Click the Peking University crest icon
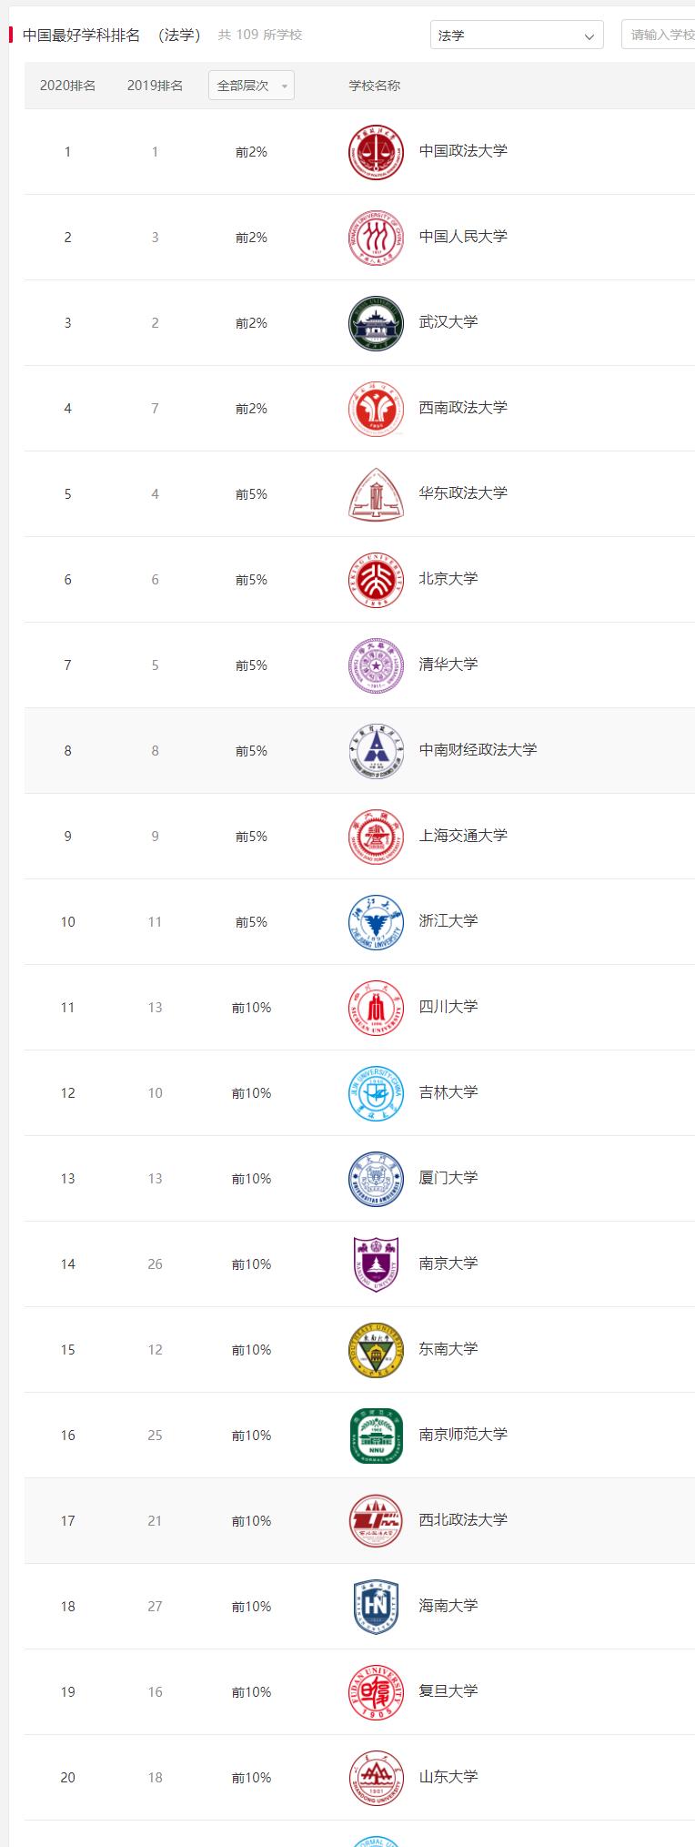 point(375,579)
